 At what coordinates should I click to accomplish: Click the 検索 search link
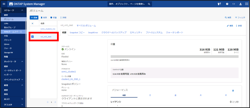point(228,17)
